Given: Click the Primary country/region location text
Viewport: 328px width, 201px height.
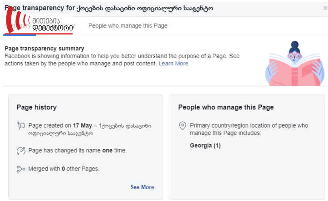Looking at the screenshot, I should click(x=249, y=129).
